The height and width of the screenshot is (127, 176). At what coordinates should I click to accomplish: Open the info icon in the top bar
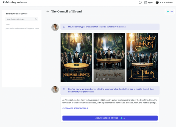140,2
